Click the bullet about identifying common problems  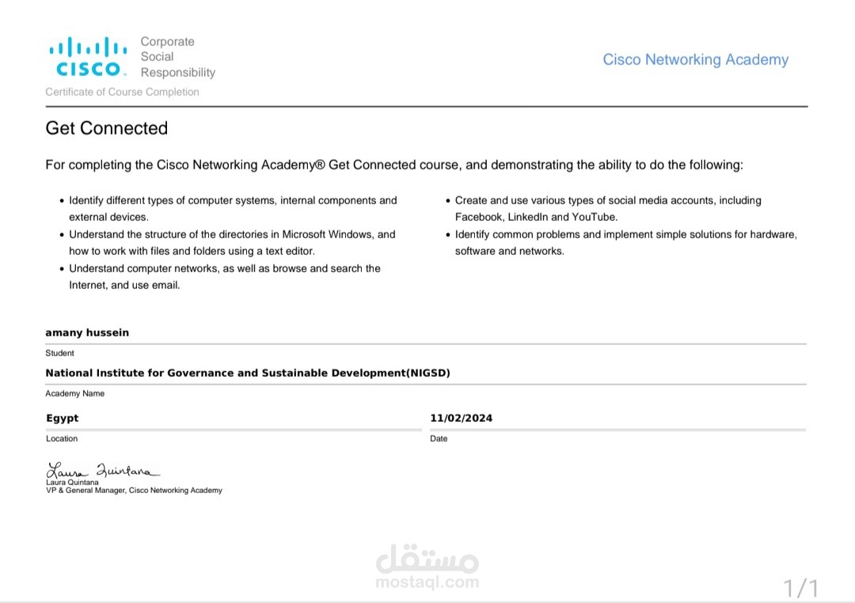click(x=621, y=243)
